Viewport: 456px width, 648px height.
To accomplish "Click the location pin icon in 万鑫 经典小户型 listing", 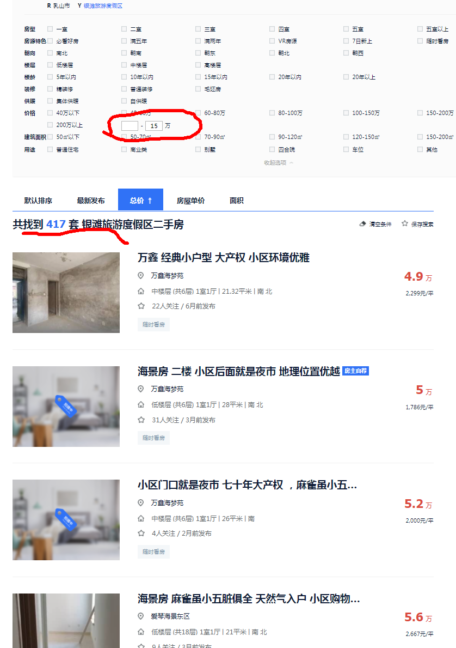I will [x=141, y=276].
